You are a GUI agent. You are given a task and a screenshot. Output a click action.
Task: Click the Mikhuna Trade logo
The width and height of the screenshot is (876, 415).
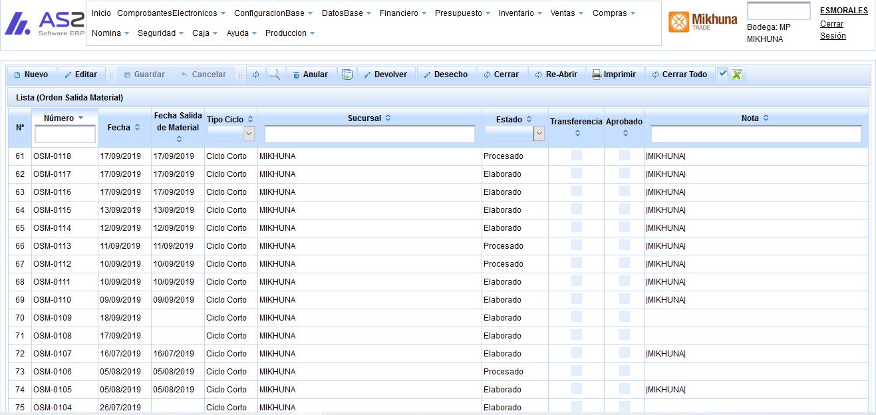[x=700, y=21]
